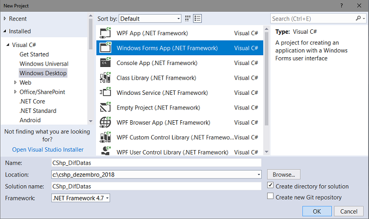369x219 pixels.
Task: Select .NET Standard category
Action: [x=38, y=110]
